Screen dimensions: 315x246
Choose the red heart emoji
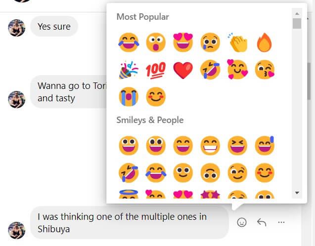tap(182, 70)
